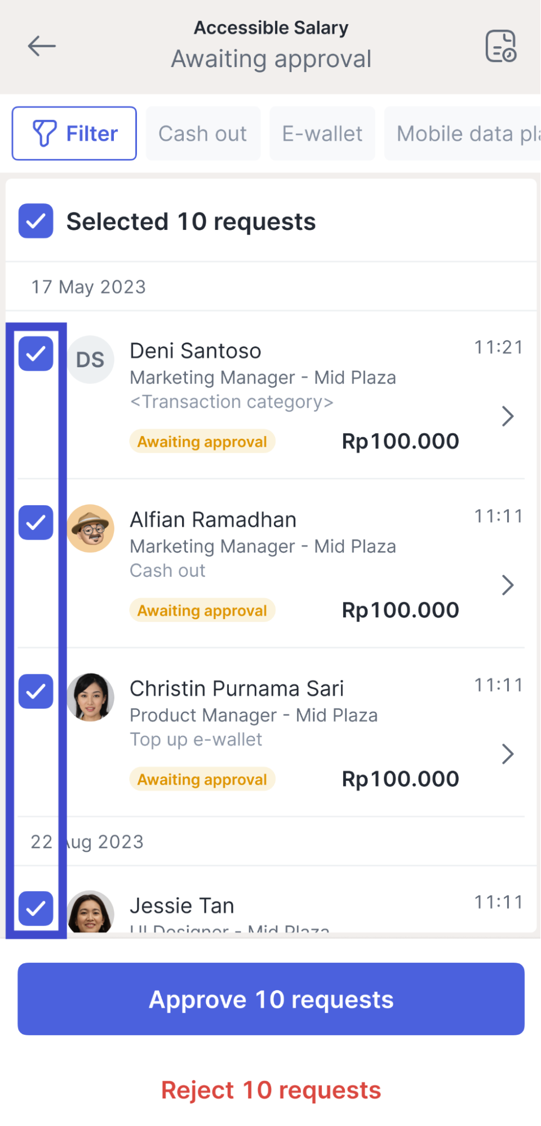
Task: Deselect Deni Santoso's request checkbox
Action: point(36,354)
